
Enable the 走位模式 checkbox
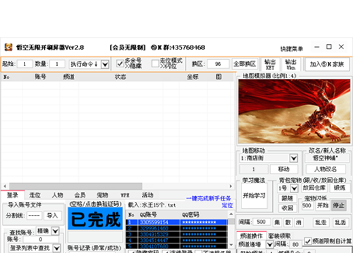tap(155, 64)
